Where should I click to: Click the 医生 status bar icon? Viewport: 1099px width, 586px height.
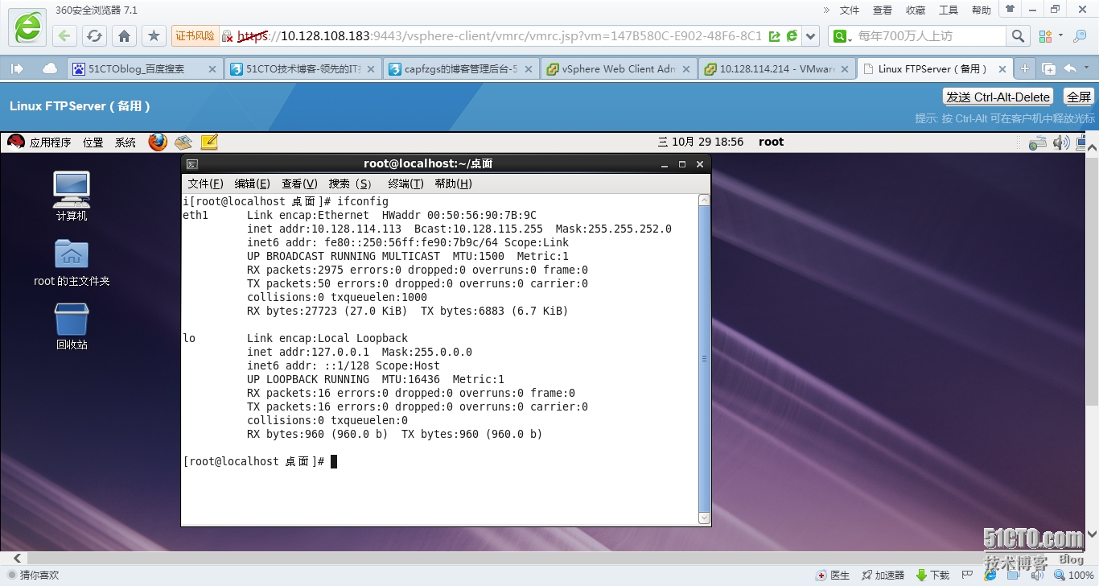[833, 576]
